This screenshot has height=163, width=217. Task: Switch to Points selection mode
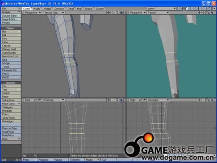(x=29, y=160)
